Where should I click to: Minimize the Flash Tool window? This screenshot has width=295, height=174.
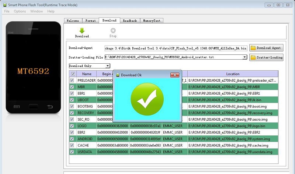269,5
